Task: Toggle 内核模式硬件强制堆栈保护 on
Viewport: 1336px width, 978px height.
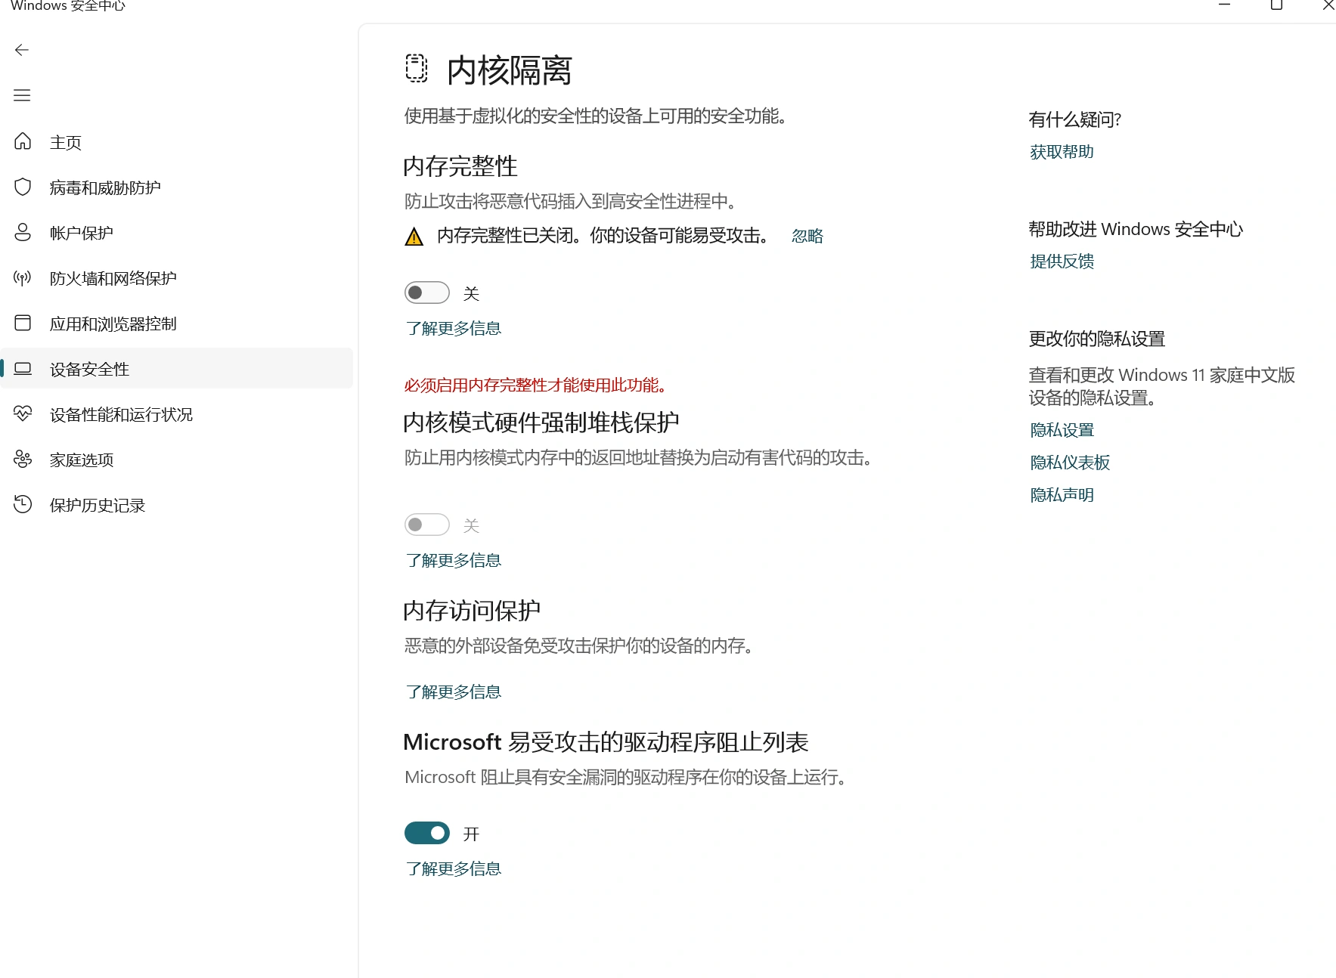Action: [426, 524]
